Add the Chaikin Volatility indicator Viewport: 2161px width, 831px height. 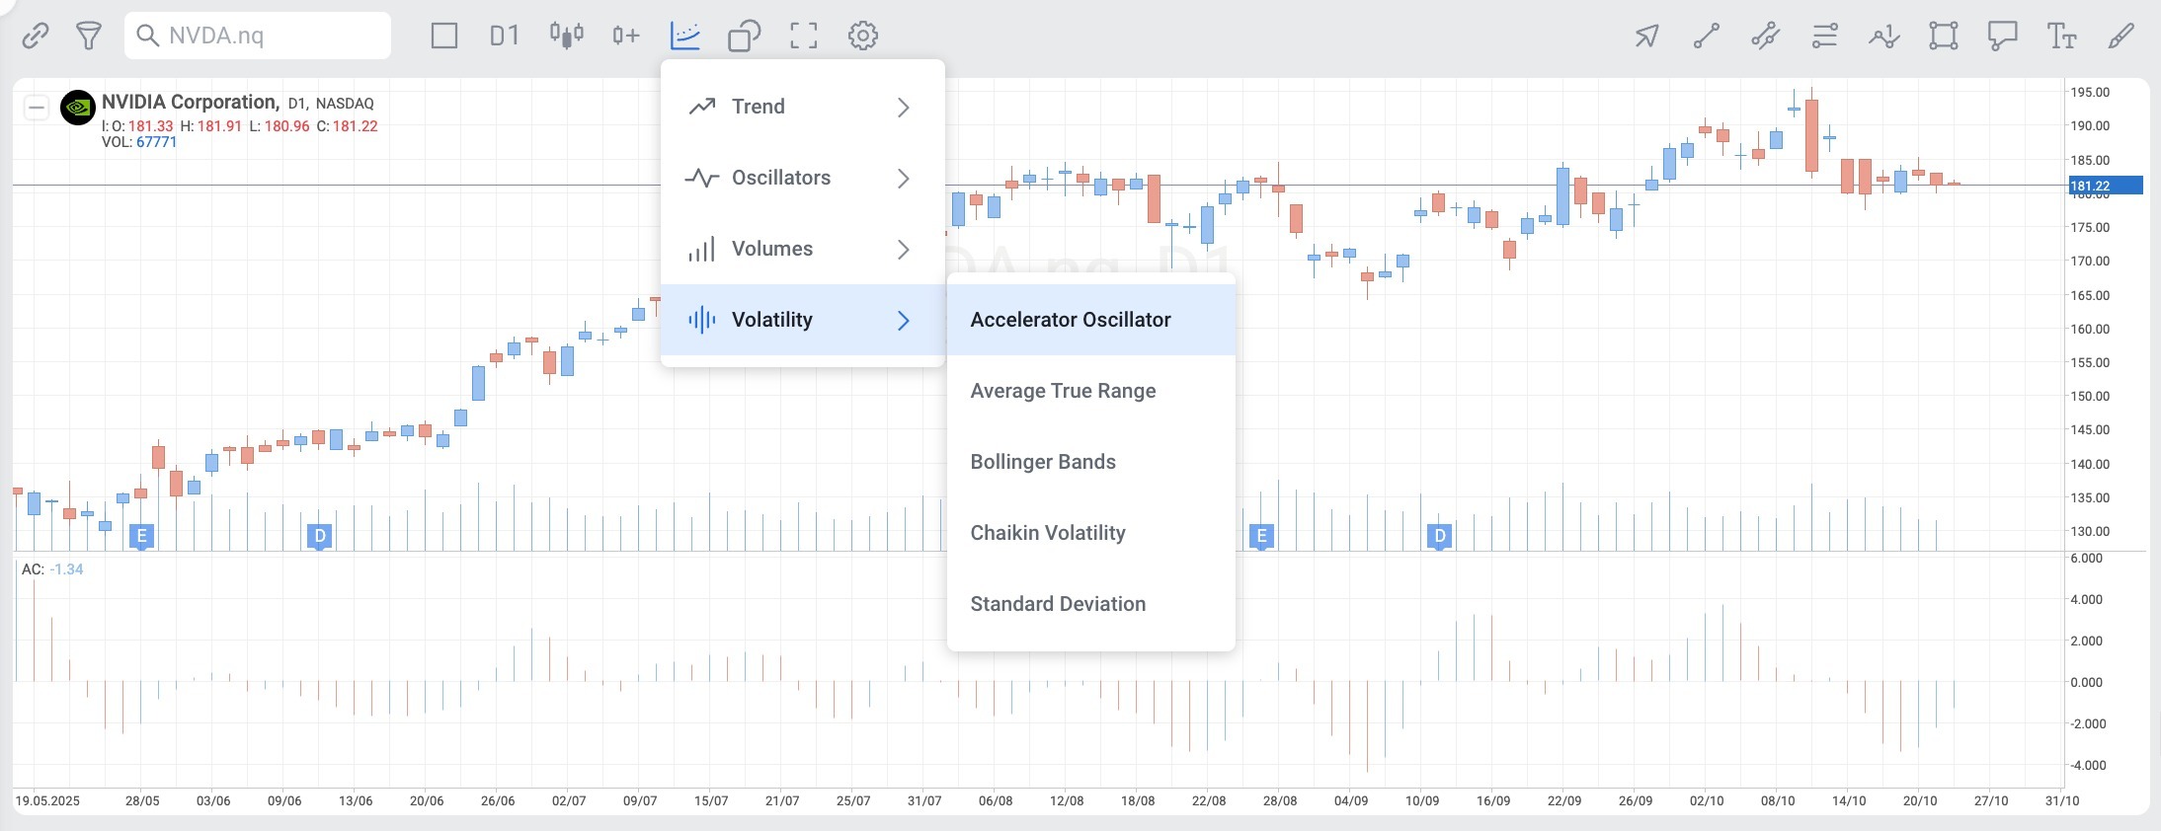pyautogui.click(x=1090, y=533)
